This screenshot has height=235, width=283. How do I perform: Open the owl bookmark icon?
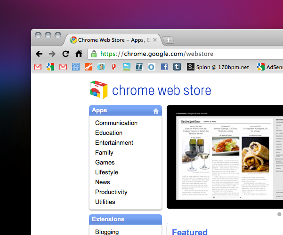(x=101, y=67)
